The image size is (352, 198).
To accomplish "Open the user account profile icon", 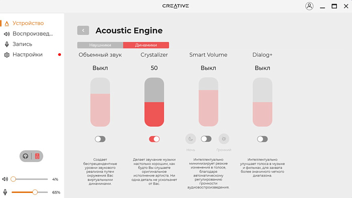I will point(309,6).
